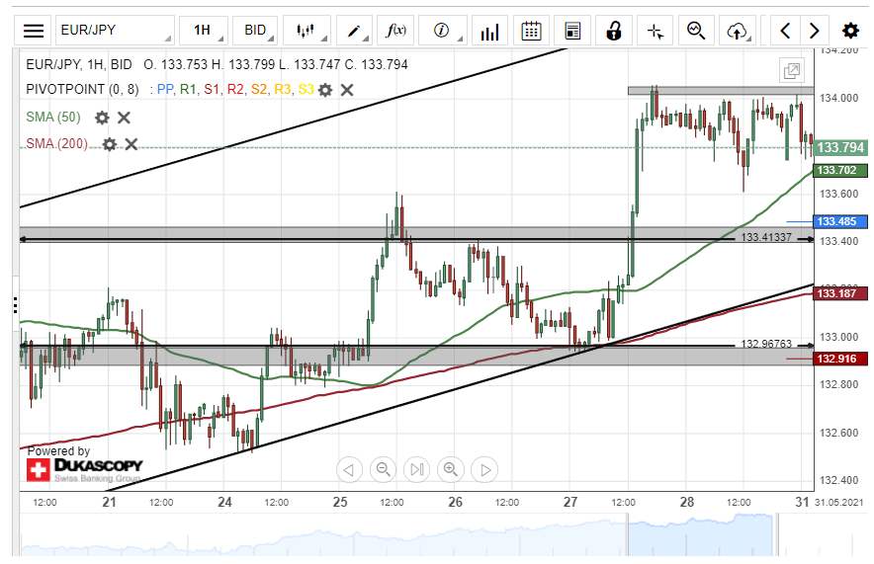The height and width of the screenshot is (564, 874).
Task: Remove the PIVOTPOINT indicator with X
Action: [347, 90]
